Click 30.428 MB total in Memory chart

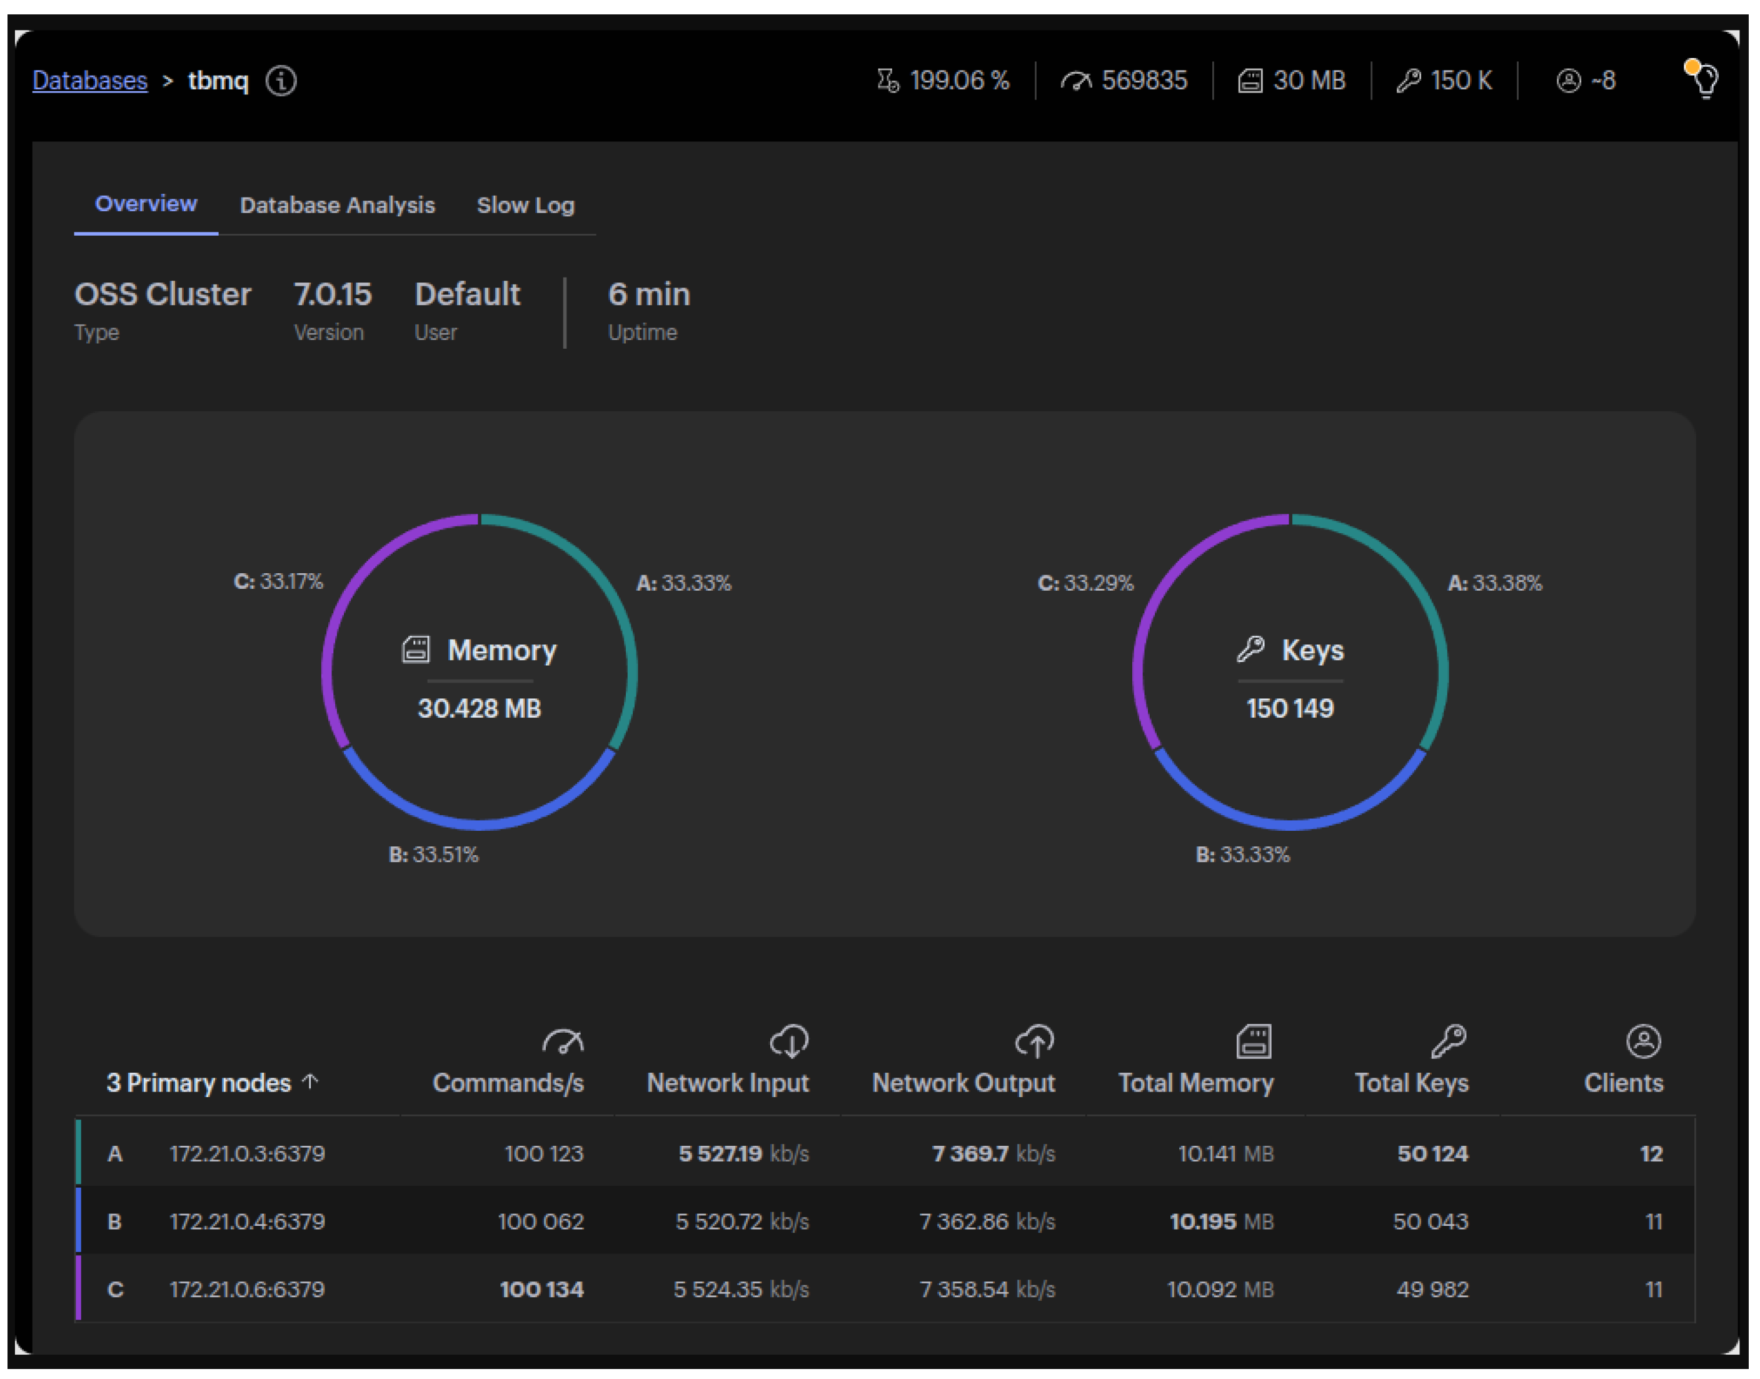[479, 708]
